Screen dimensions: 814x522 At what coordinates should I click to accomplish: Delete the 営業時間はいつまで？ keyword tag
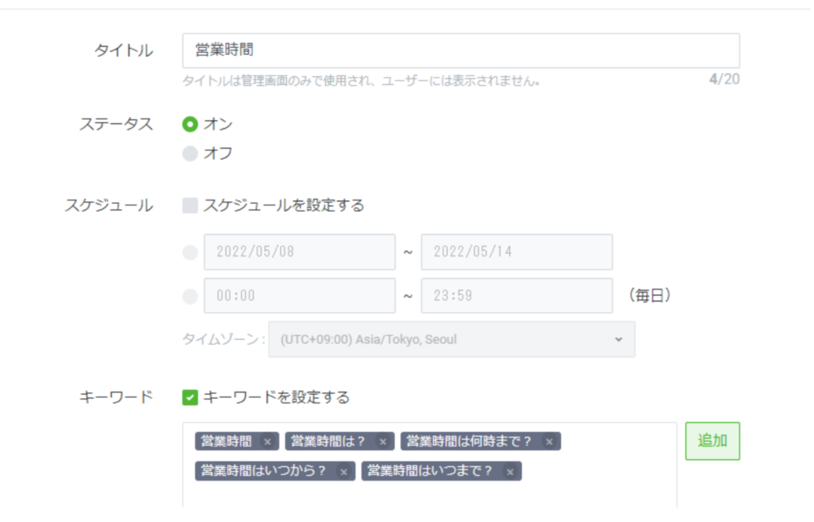point(510,472)
